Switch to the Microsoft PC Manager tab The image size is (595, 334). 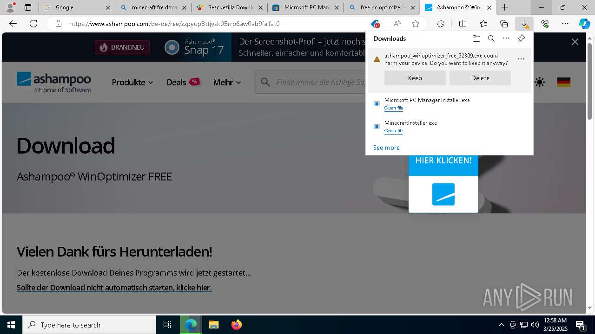click(x=305, y=7)
